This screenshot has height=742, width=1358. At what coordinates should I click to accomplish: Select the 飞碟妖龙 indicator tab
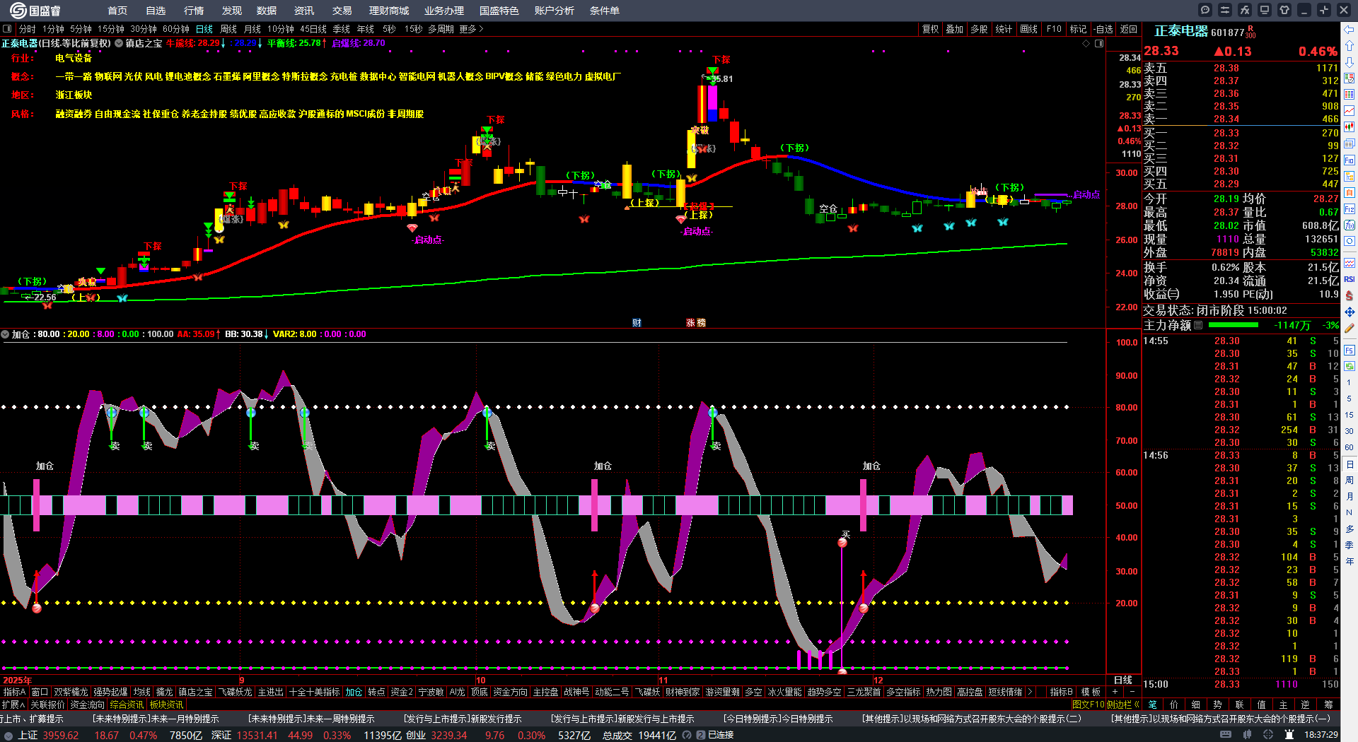pos(235,692)
